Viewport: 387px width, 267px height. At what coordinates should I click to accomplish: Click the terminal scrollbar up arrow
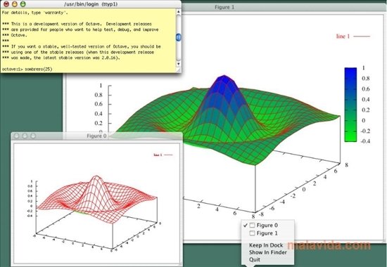click(x=179, y=11)
